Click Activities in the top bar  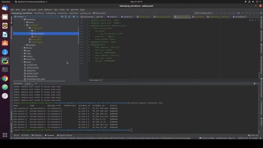[x=6, y=2]
